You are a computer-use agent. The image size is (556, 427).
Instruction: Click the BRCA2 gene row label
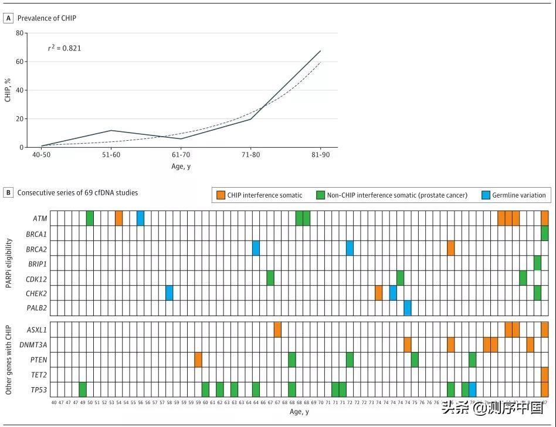click(36, 249)
